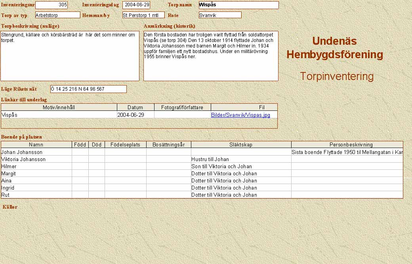Select the Torp av typ field Arbetstorp
Image resolution: width=412 pixels, height=264 pixels.
tap(57, 15)
